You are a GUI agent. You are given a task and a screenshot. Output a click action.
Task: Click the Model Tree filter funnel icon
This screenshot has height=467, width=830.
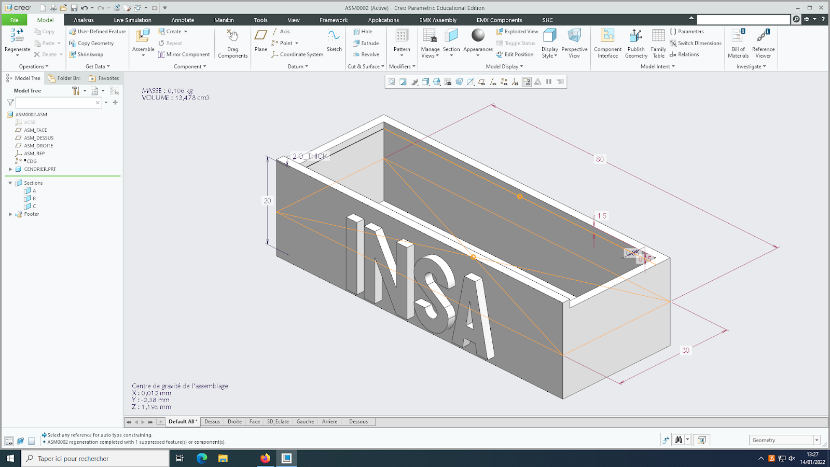coord(10,103)
